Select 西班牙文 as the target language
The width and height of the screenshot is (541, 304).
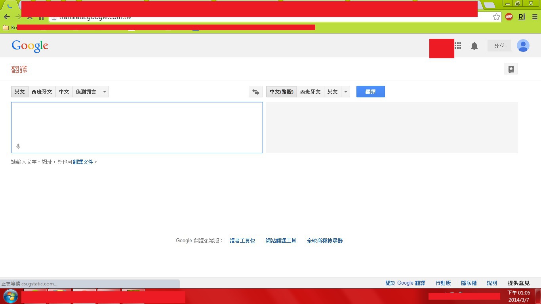[311, 92]
